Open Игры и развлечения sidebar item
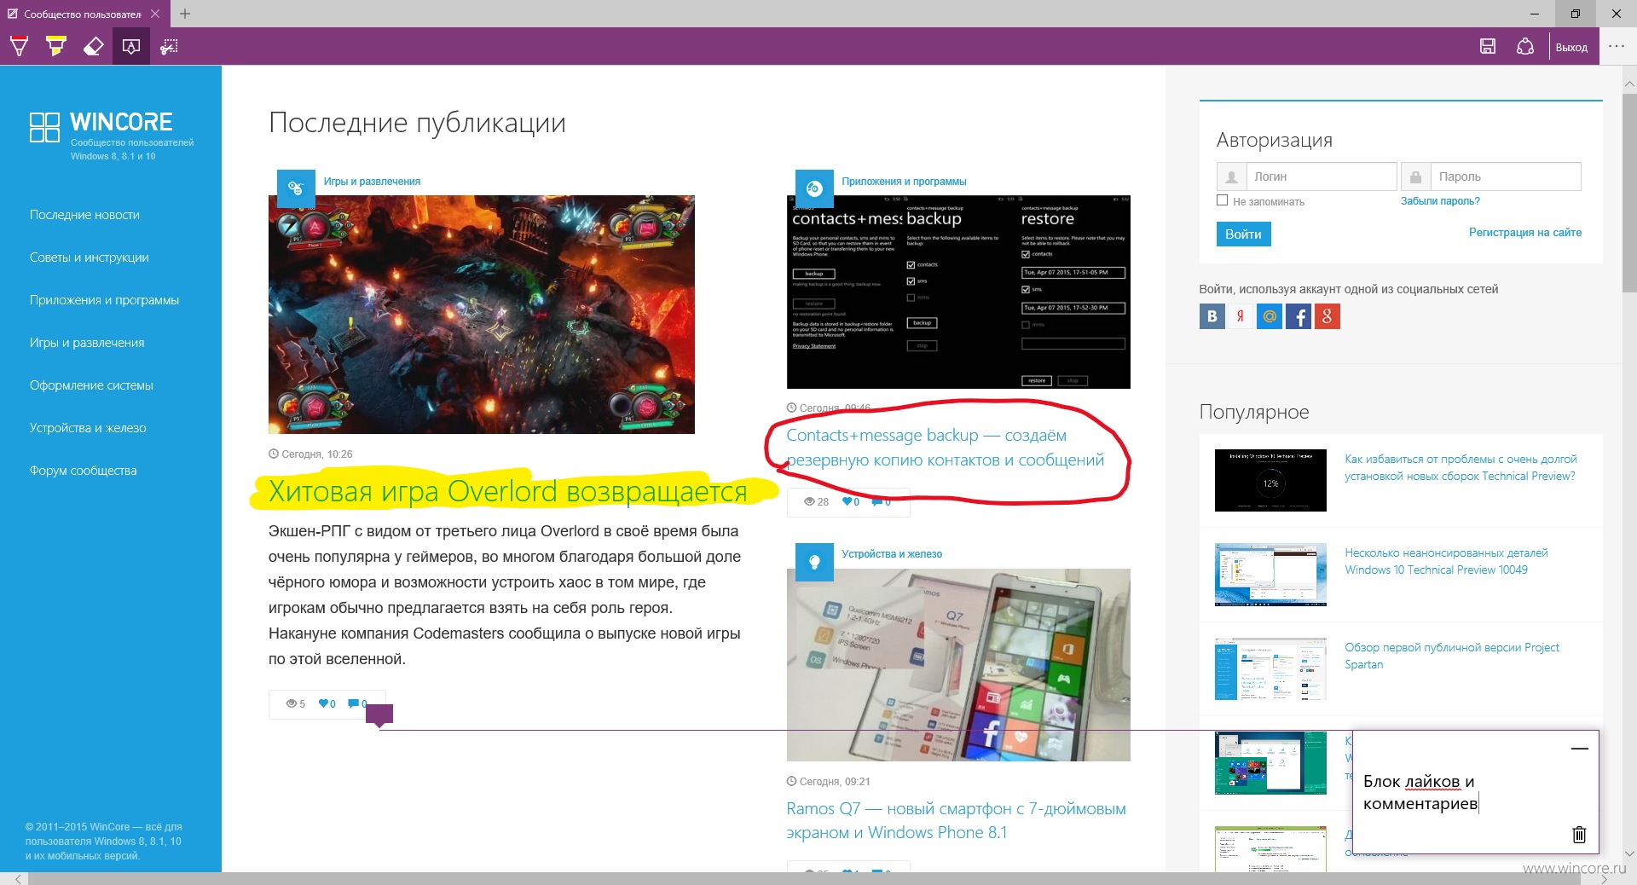 87,343
